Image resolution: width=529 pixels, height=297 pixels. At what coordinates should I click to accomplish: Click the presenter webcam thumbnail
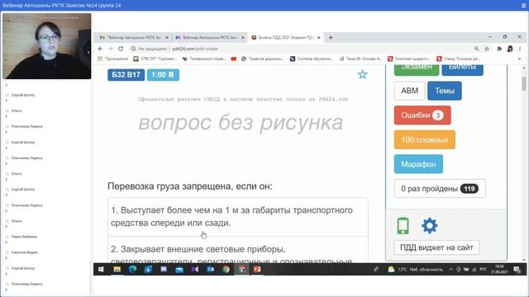[46, 46]
